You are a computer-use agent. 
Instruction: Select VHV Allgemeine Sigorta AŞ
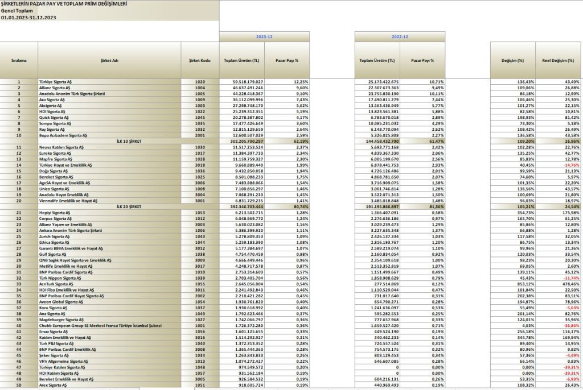click(64, 362)
